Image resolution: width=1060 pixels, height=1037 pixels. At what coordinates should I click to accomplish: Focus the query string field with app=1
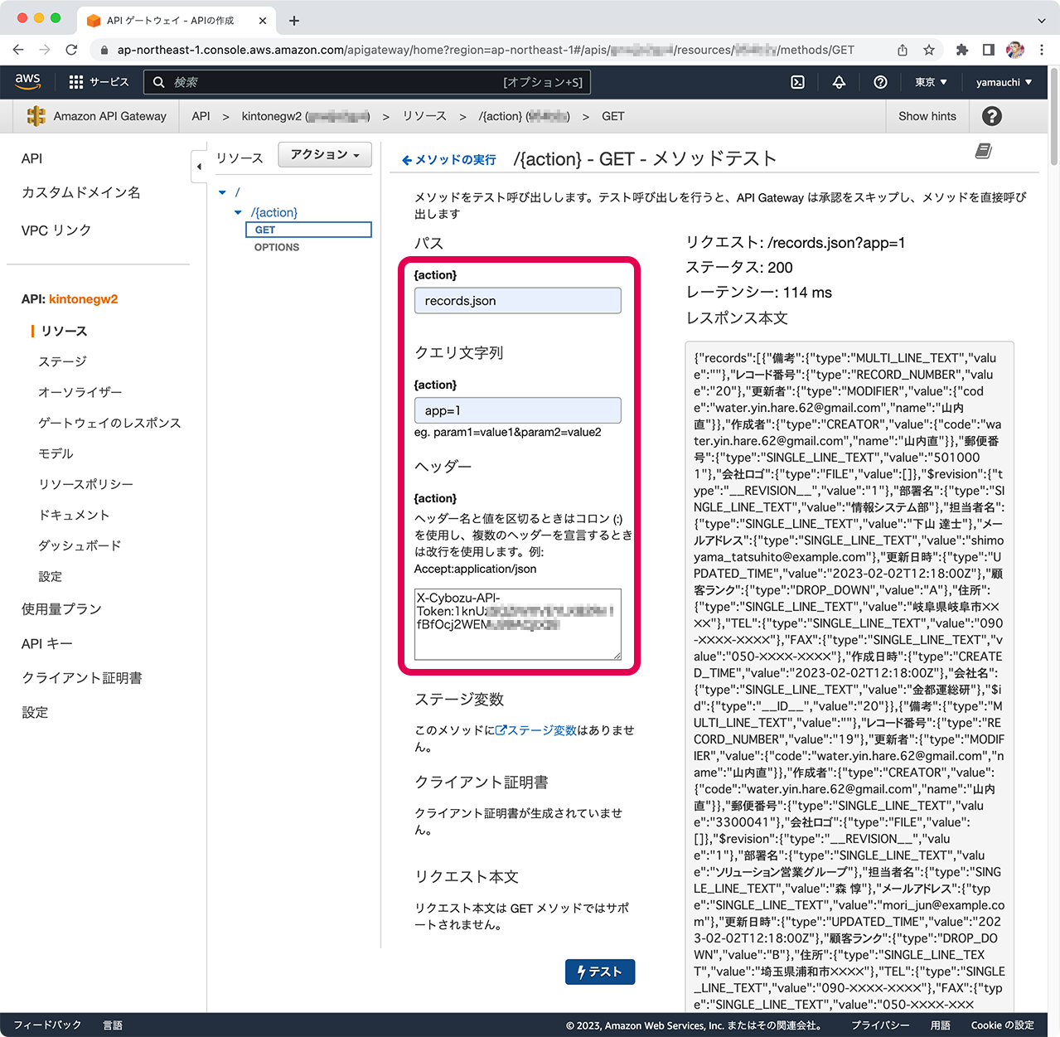[518, 410]
